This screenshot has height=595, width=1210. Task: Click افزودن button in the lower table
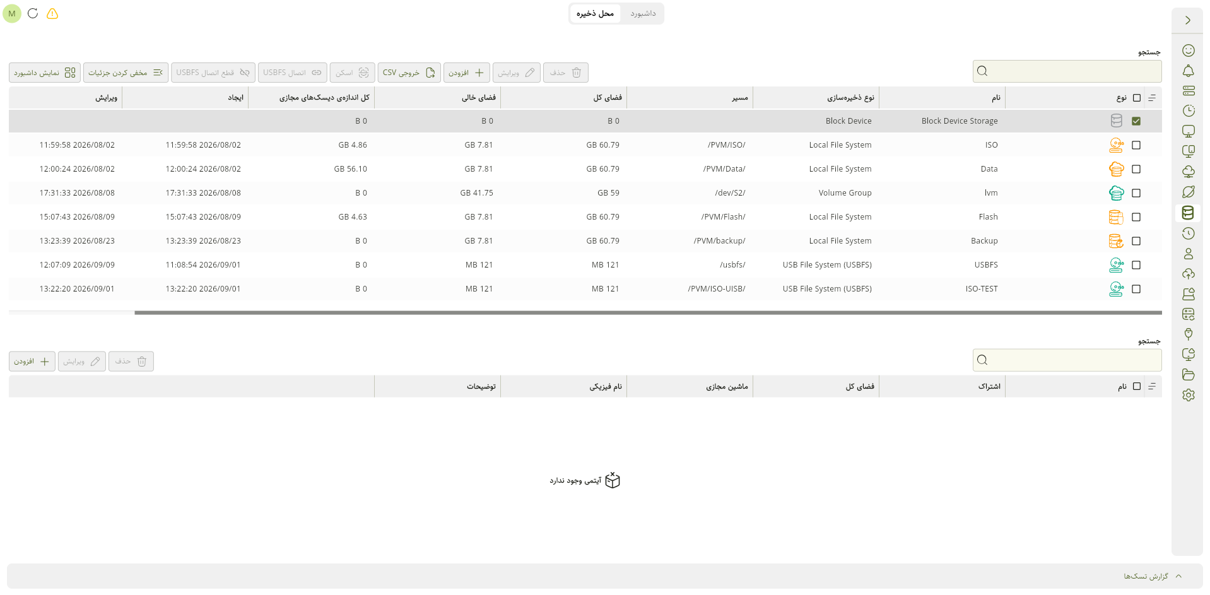click(32, 362)
